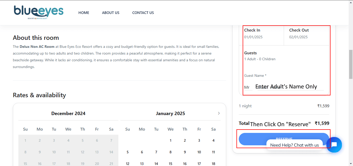Open the Check Out date field
This screenshot has height=166, width=353.
coord(306,34)
